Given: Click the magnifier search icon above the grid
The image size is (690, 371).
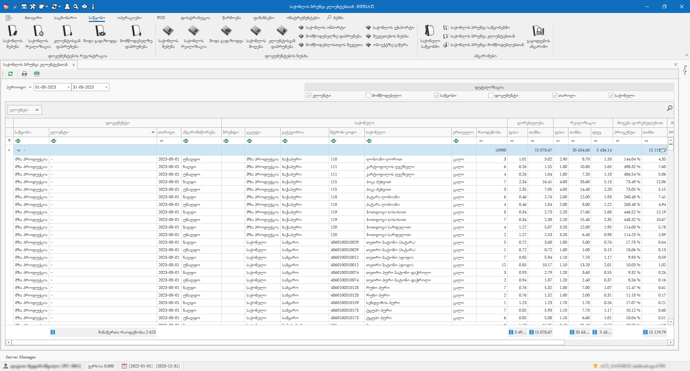Looking at the screenshot, I should (670, 108).
